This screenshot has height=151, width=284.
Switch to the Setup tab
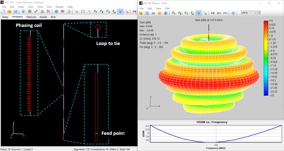tap(5, 17)
